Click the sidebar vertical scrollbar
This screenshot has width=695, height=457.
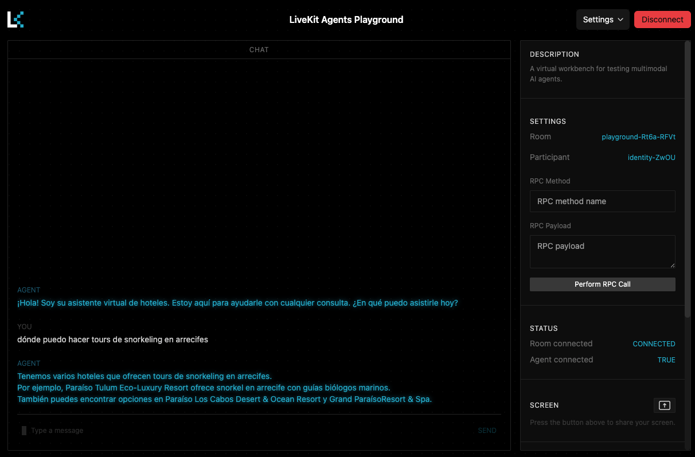(688, 179)
